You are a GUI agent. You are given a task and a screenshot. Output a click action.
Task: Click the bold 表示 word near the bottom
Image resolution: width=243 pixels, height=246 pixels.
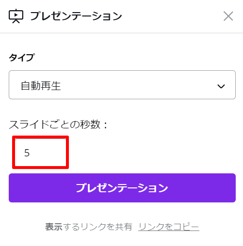[x=54, y=227]
